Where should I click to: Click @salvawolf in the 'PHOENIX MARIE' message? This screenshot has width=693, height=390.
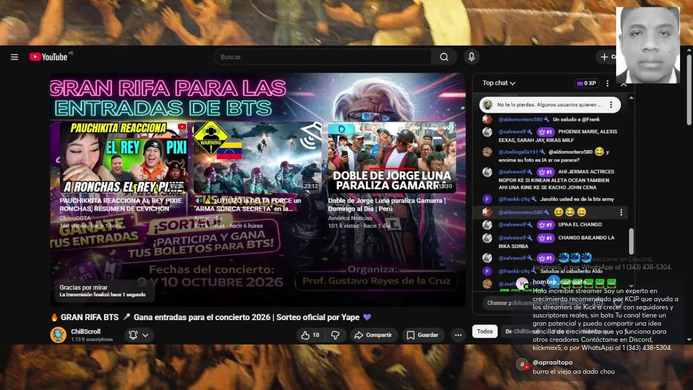[x=512, y=132]
